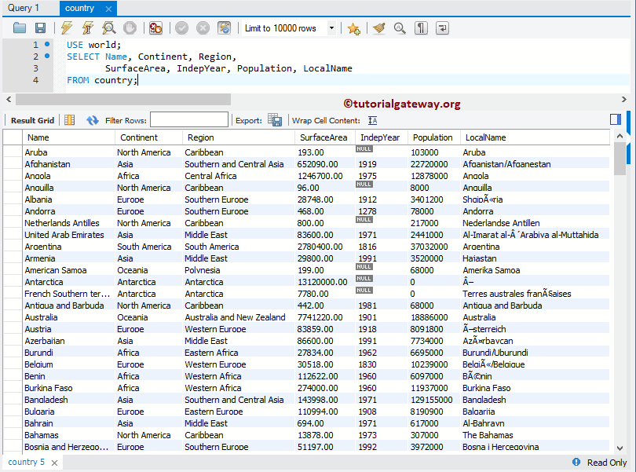
Task: Export recordset using the Export icon
Action: pos(275,120)
